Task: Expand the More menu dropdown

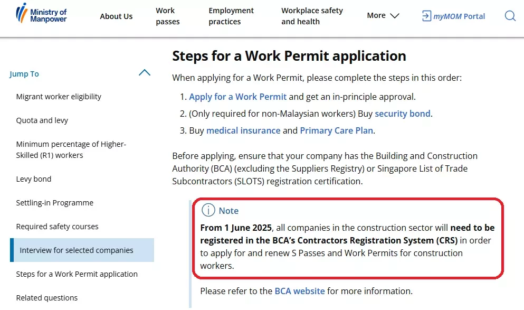Action: tap(383, 16)
